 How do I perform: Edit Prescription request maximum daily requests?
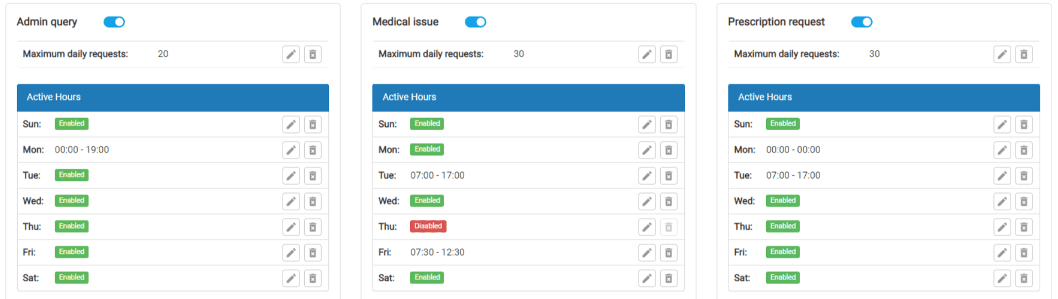coord(1002,54)
